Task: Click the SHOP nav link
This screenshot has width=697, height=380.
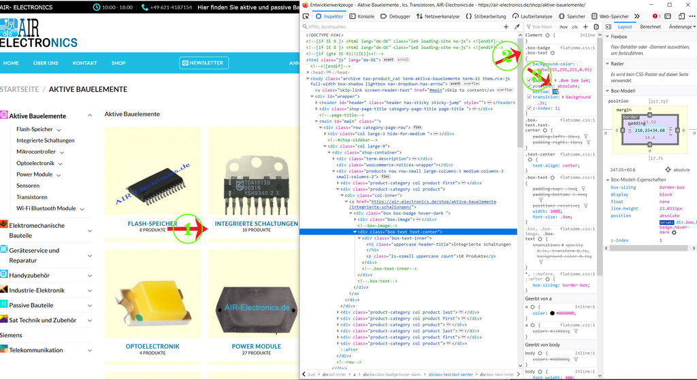Action: click(x=118, y=63)
